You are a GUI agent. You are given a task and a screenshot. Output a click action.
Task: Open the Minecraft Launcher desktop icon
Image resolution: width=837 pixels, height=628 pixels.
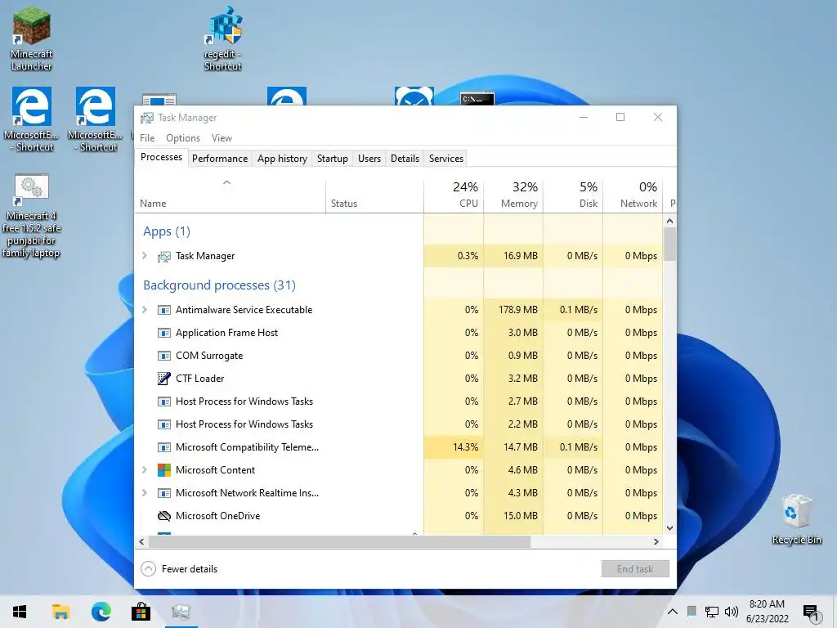(32, 38)
